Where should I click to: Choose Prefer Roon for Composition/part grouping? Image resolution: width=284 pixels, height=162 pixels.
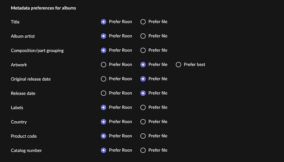click(103, 50)
